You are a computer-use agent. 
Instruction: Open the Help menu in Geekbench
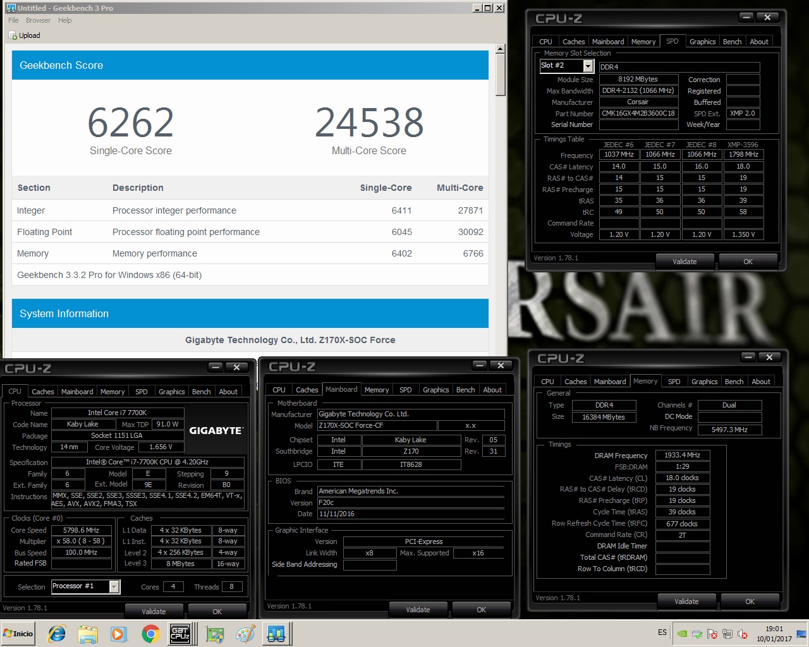(x=64, y=20)
